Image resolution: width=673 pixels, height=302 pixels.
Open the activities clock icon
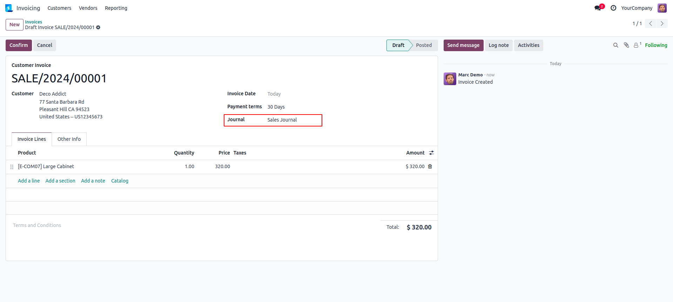tap(613, 8)
